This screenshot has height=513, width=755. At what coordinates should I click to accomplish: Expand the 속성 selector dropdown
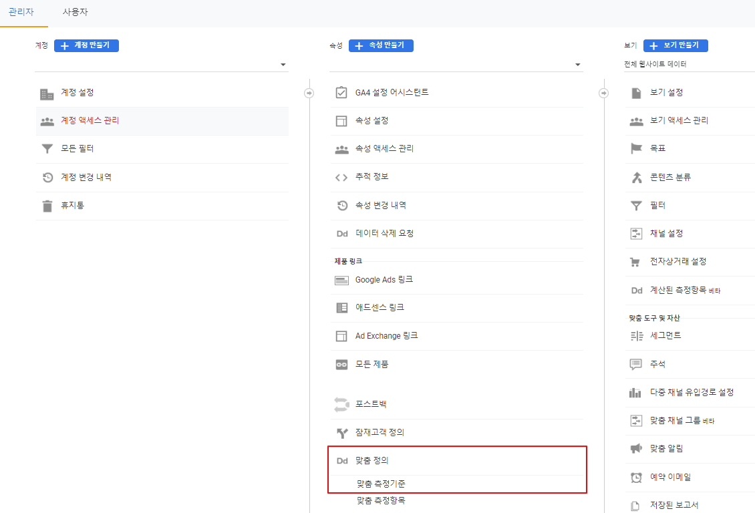click(577, 64)
